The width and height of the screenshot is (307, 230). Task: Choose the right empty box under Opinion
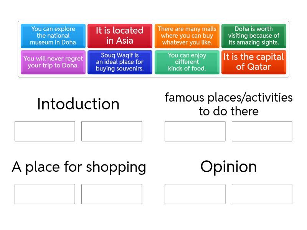point(262,194)
